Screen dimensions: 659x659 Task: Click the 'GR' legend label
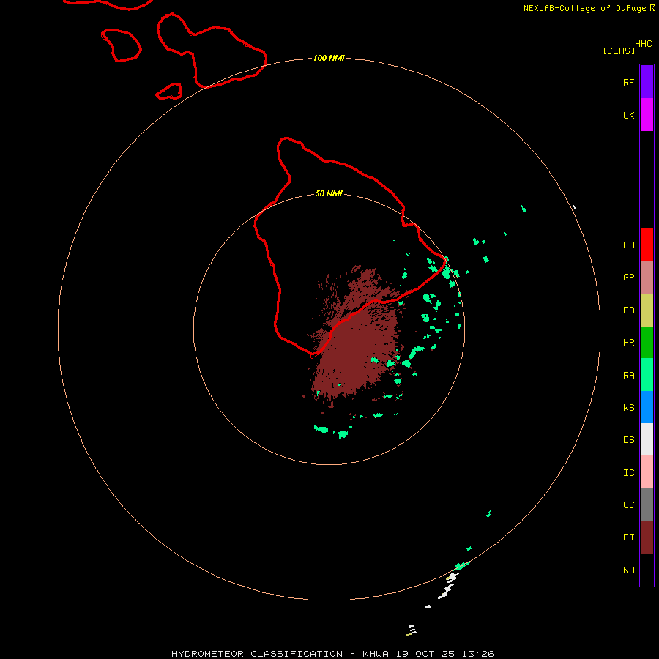click(628, 278)
